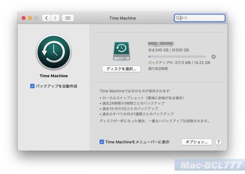Open the オプション... button

(197, 142)
